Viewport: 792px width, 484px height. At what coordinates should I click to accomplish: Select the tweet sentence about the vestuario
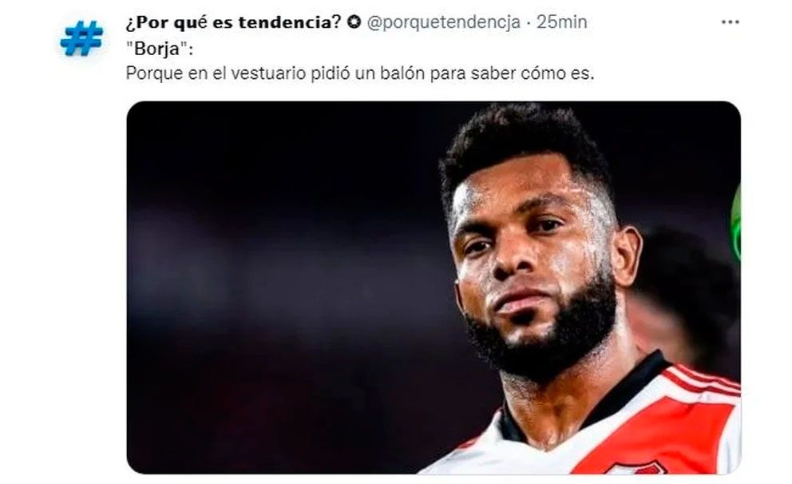pos(360,73)
